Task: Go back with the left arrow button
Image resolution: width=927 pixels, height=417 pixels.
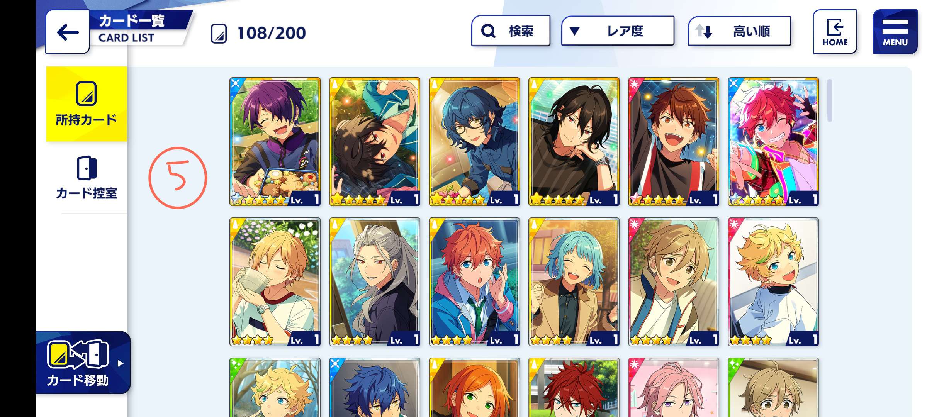Action: (68, 32)
